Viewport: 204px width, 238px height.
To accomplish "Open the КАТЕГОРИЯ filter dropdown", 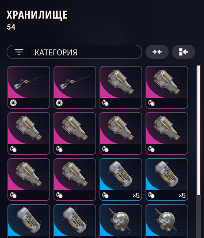I will click(74, 52).
